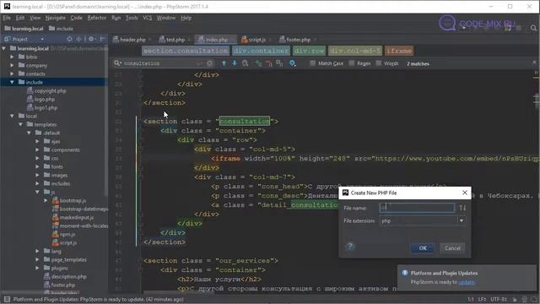This screenshot has height=304, width=540.
Task: Enable Words checkbox
Action: pyautogui.click(x=379, y=63)
